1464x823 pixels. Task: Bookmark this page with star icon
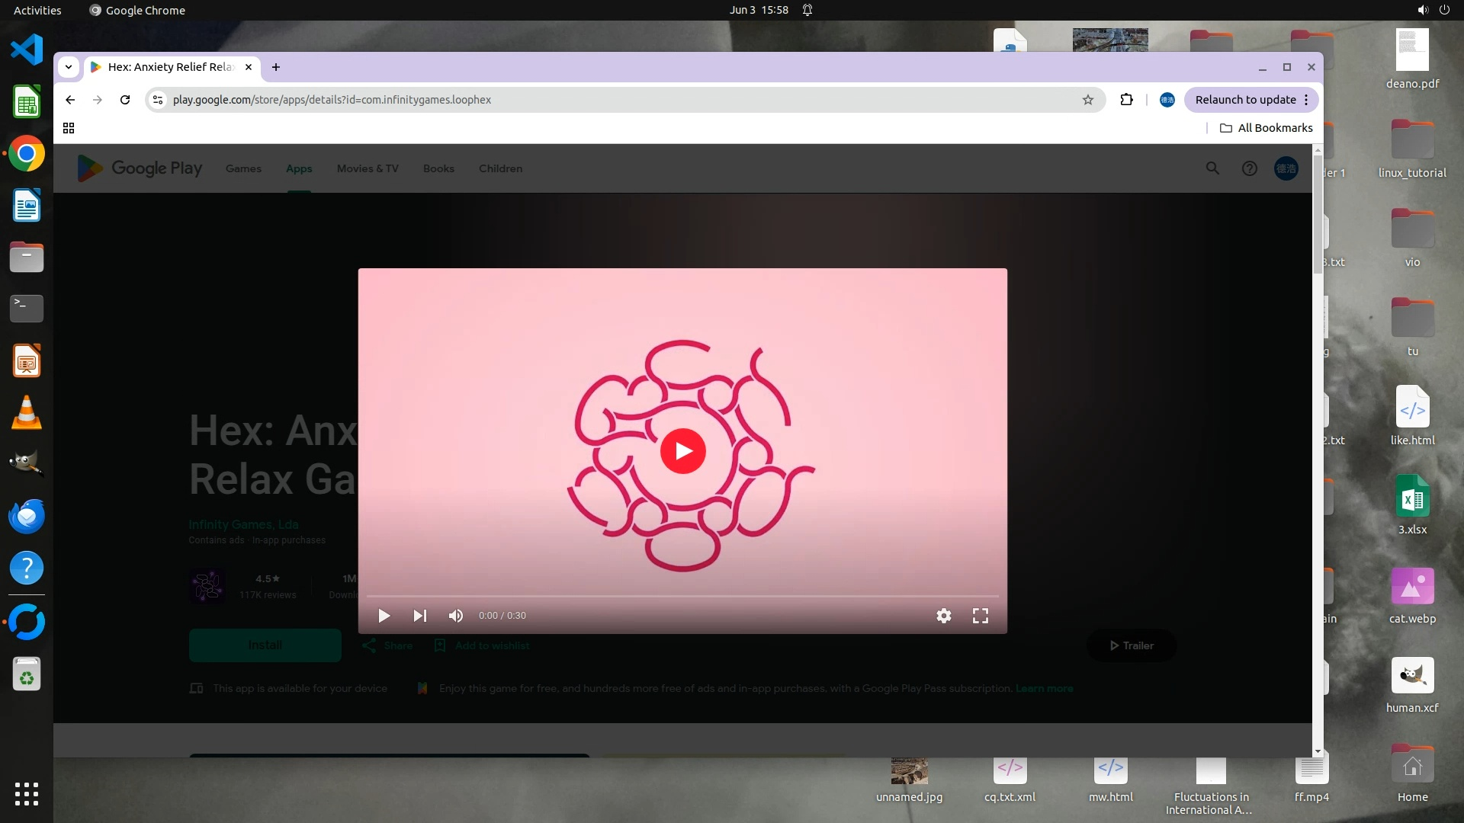point(1088,100)
